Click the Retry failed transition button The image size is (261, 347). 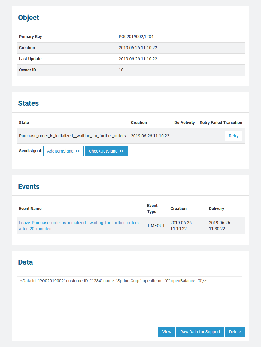click(233, 135)
